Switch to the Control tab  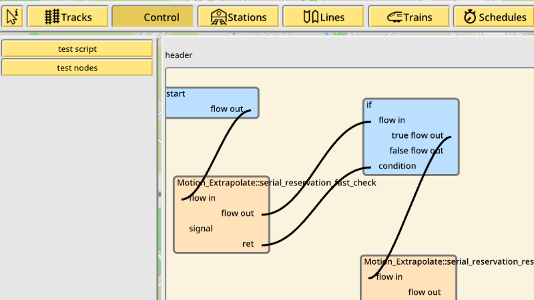tap(153, 17)
